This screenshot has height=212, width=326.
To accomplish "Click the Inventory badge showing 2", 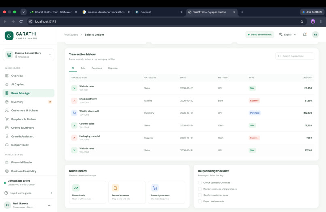I will click(x=50, y=102).
